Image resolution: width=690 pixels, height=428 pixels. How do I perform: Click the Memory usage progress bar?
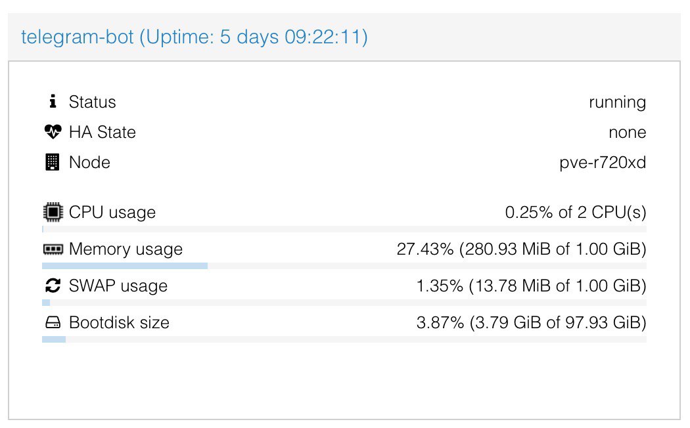point(344,266)
